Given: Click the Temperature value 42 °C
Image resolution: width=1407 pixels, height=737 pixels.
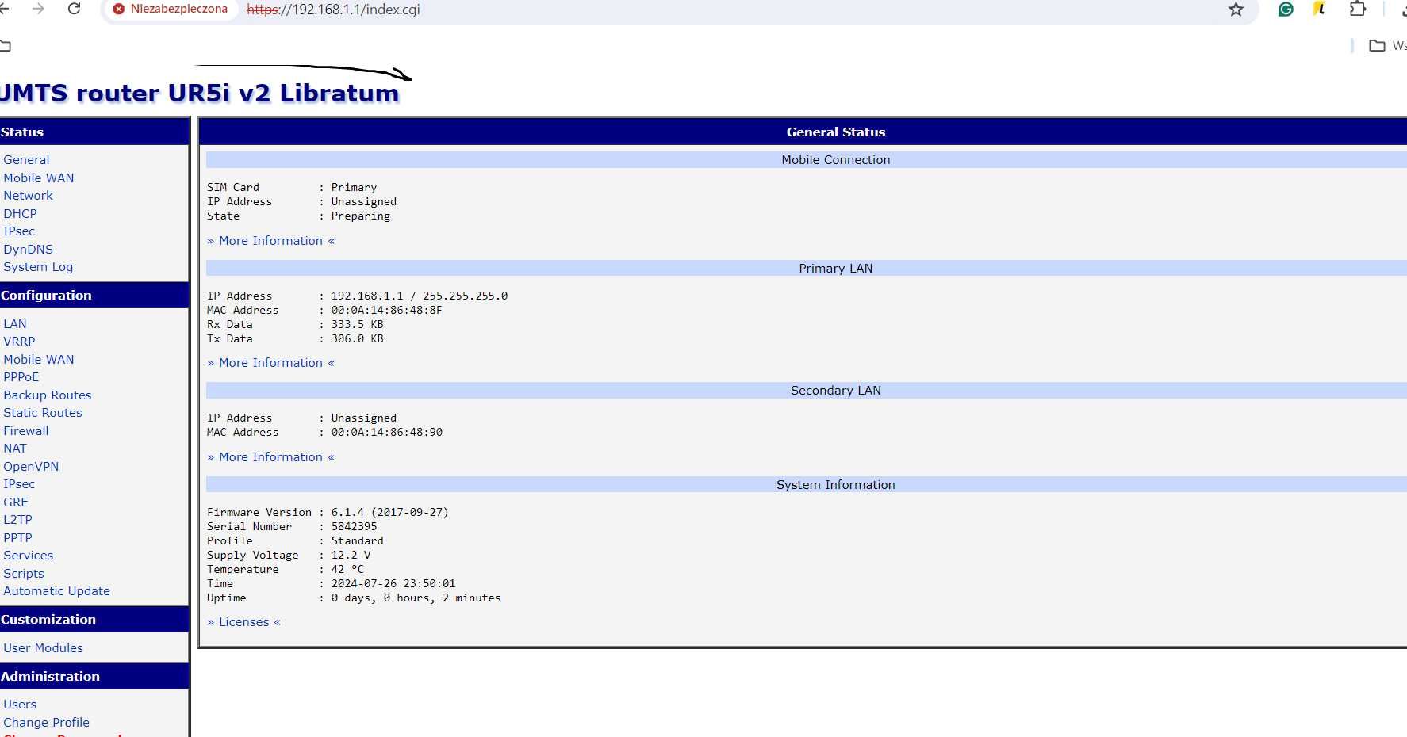Looking at the screenshot, I should pos(348,570).
